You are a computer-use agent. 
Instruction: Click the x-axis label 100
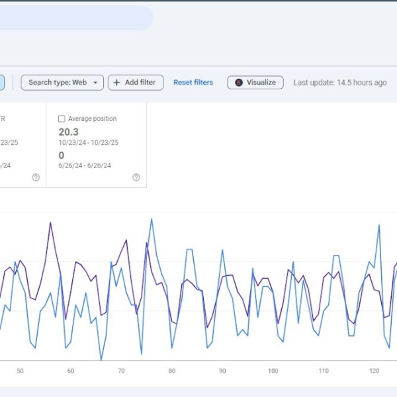click(x=273, y=371)
